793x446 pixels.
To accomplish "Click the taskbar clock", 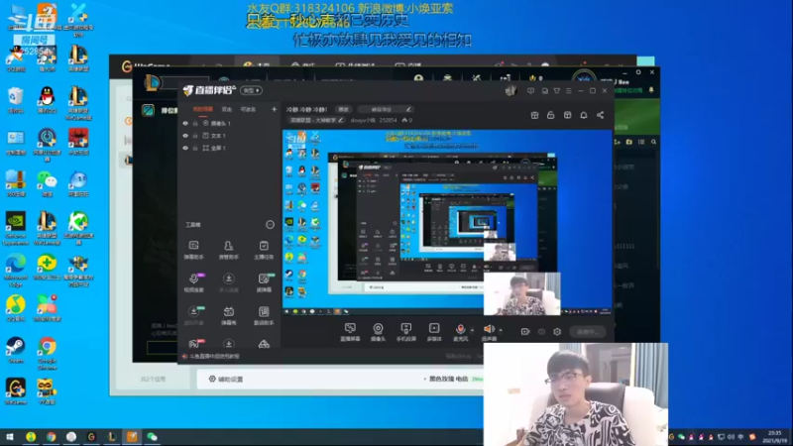I will [x=774, y=436].
